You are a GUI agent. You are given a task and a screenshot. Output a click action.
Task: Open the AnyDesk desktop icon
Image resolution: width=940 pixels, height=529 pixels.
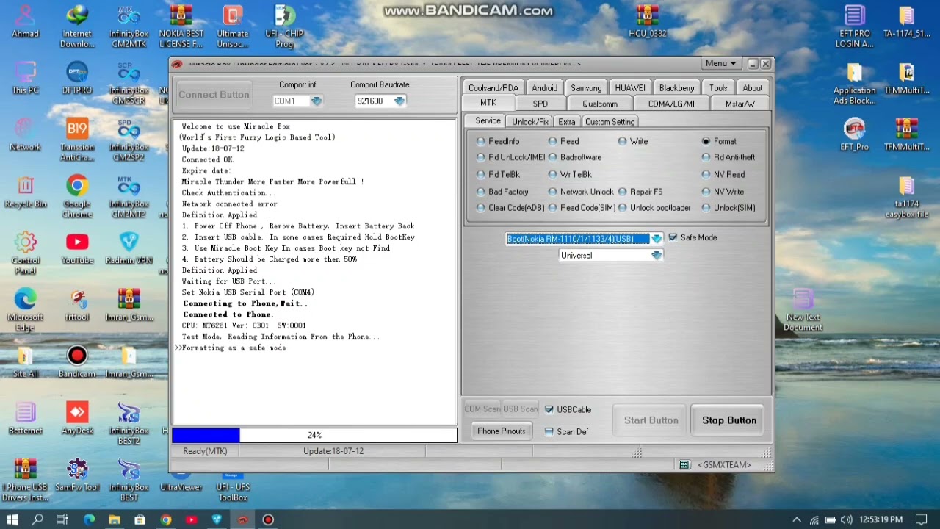point(77,417)
